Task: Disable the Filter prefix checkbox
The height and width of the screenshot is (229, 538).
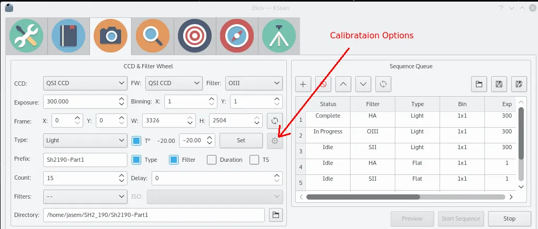Action: (174, 160)
